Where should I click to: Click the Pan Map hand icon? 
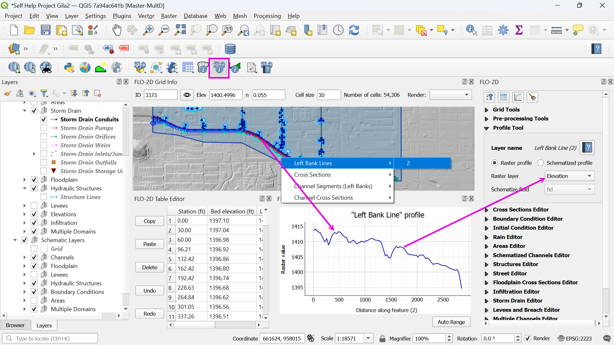pos(117,30)
